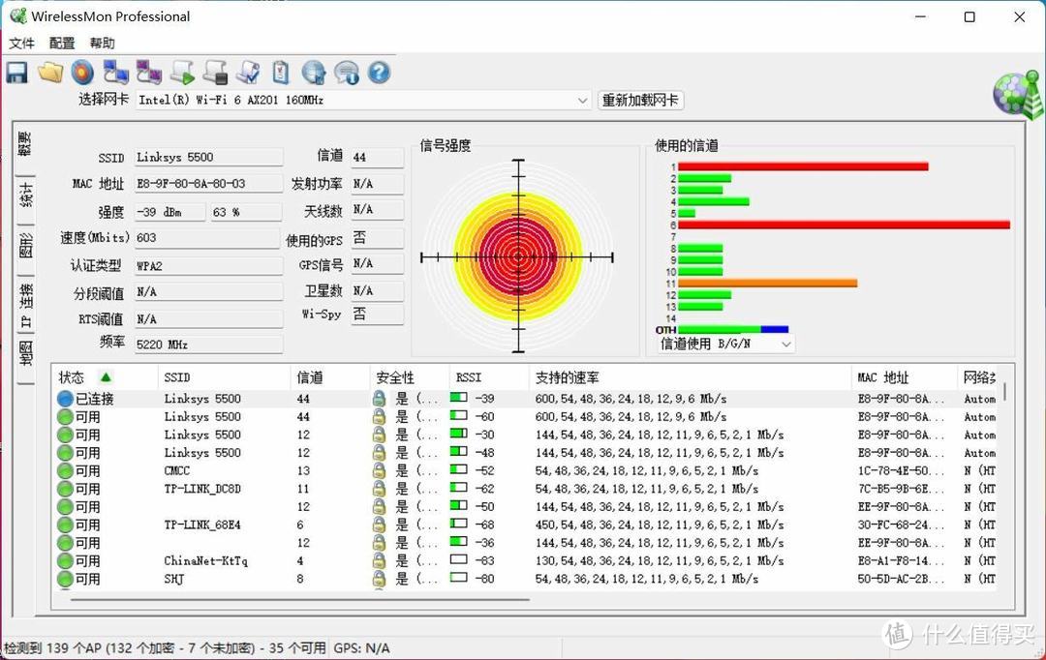Viewport: 1046px width, 660px height.
Task: Start logging via the green-arrow toolbar icon
Action: coord(182,72)
